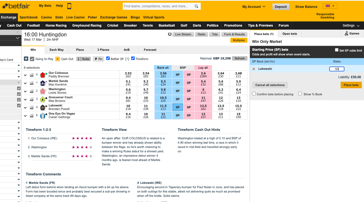Expand Washington runner details

pyautogui.click(x=26, y=91)
